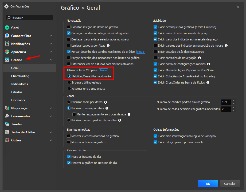246x192 pixels.
Task: Click the Negociação dollar candles icon
Action: click(7, 108)
